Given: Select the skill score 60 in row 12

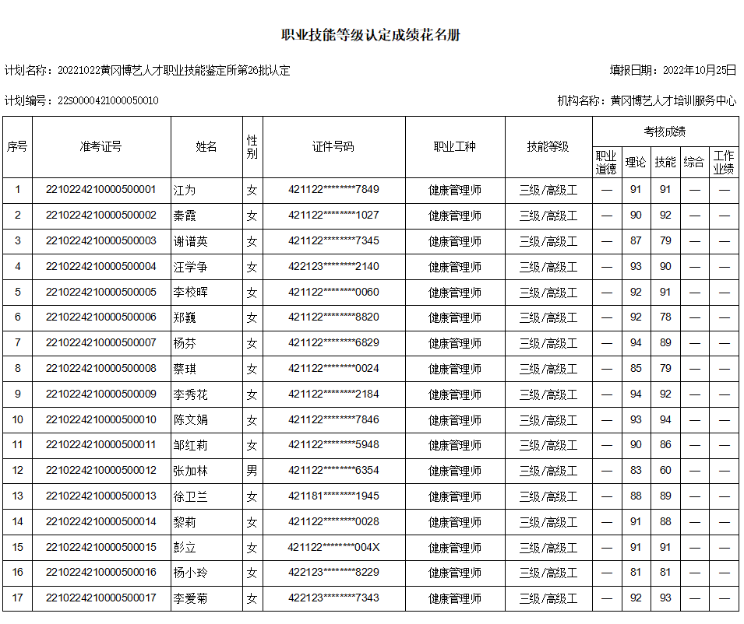Looking at the screenshot, I should (x=665, y=470).
